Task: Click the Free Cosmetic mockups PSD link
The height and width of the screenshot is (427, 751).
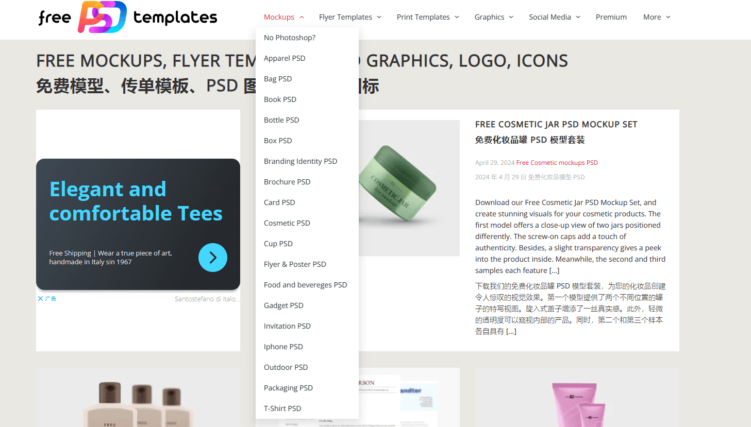Action: tap(557, 162)
